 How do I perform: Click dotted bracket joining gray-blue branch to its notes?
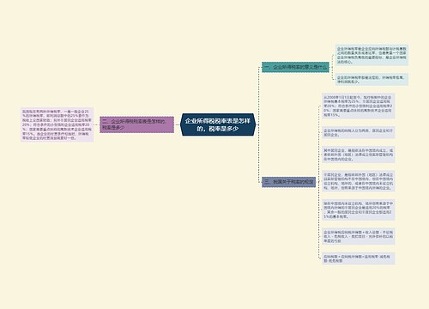click(319, 182)
